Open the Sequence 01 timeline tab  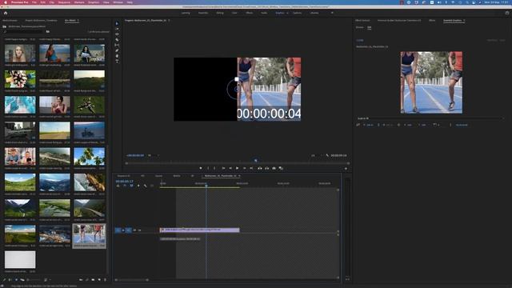123,176
